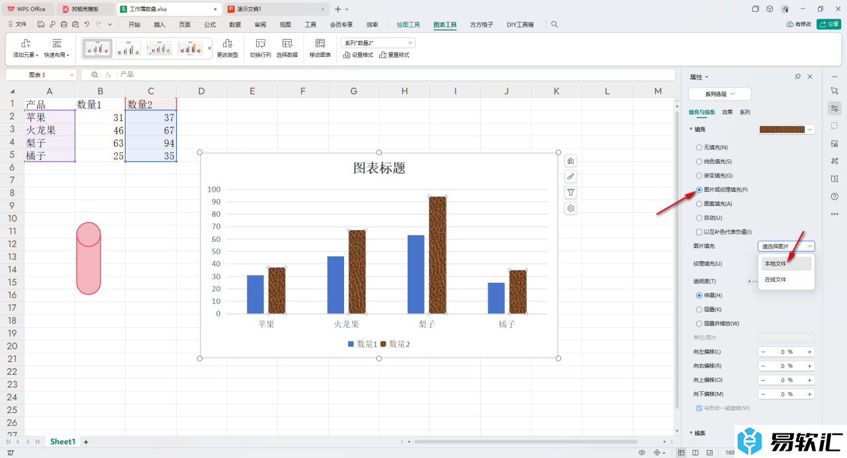
Task: Choose 渐变填充(G) gradient fill radio
Action: [699, 176]
